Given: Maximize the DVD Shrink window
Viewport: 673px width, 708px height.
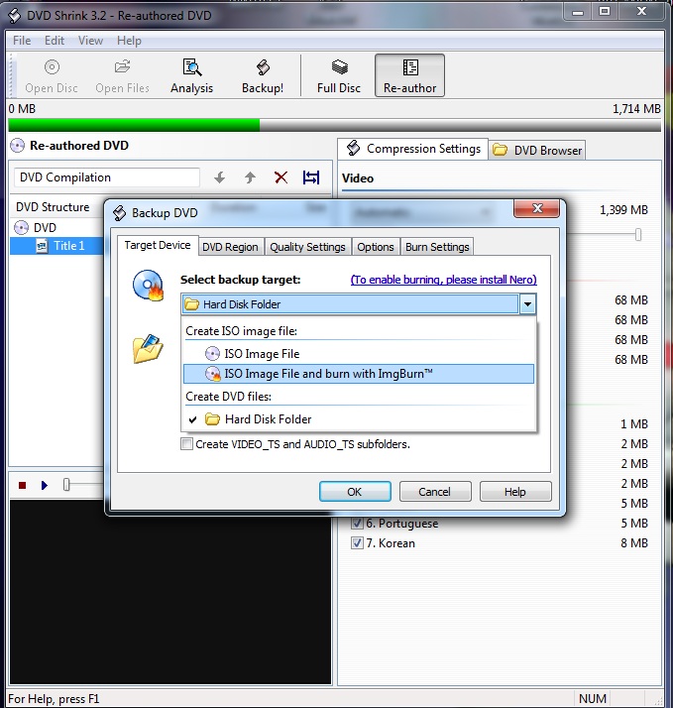Looking at the screenshot, I should pyautogui.click(x=605, y=11).
